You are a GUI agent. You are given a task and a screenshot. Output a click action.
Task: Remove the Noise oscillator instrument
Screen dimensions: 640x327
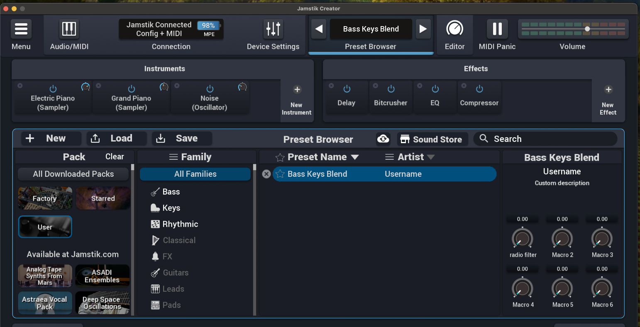click(177, 86)
